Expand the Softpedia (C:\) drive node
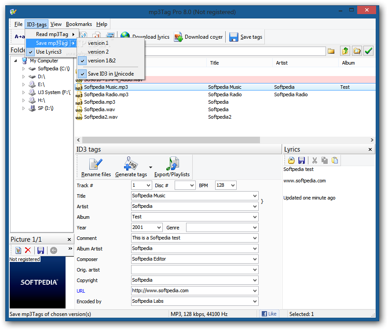 coord(23,69)
